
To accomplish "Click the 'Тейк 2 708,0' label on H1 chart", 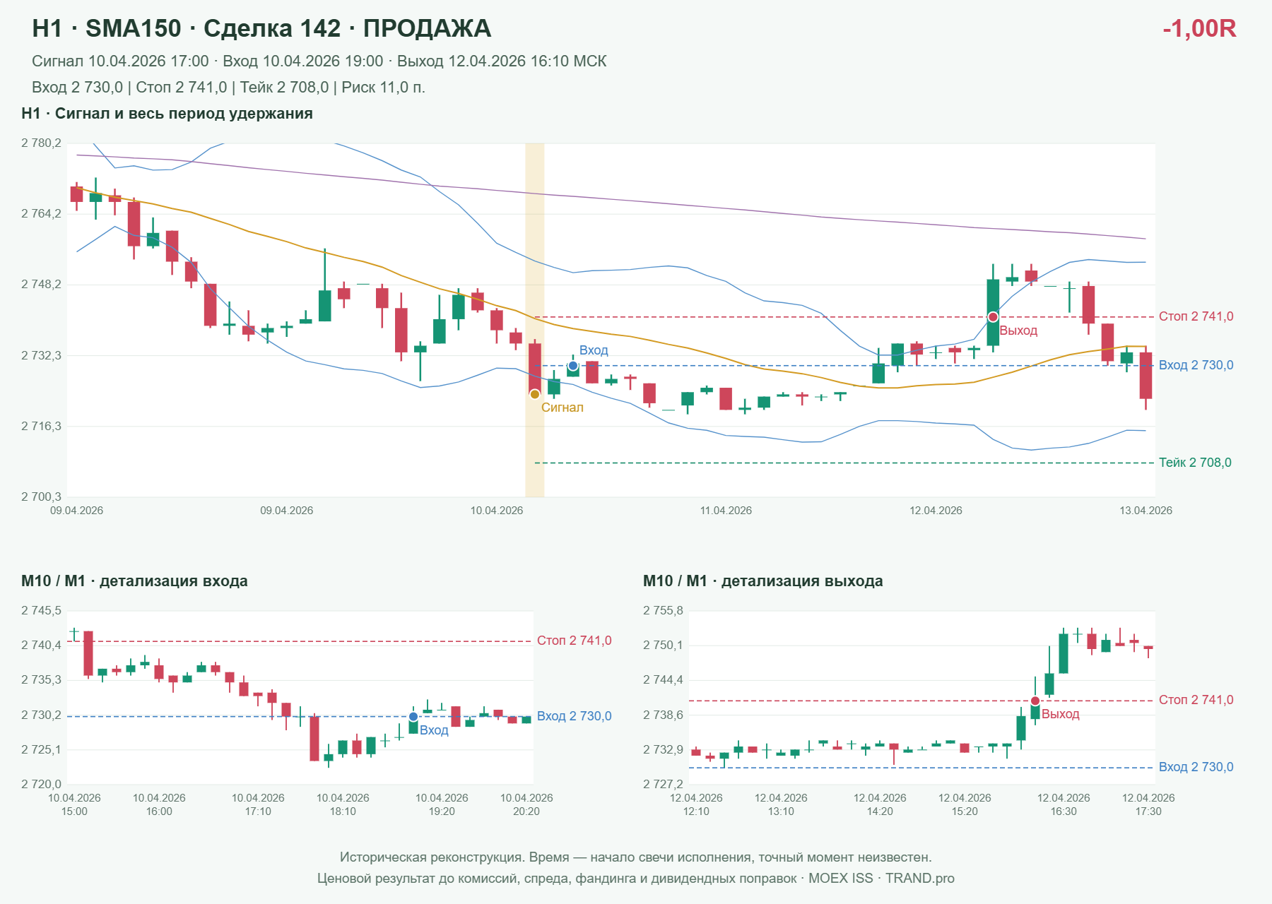I will coord(1195,463).
